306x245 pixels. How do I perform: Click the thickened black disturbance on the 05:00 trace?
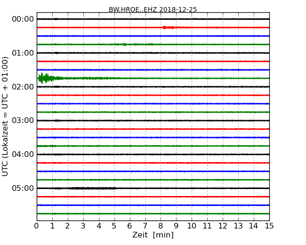pos(92,188)
